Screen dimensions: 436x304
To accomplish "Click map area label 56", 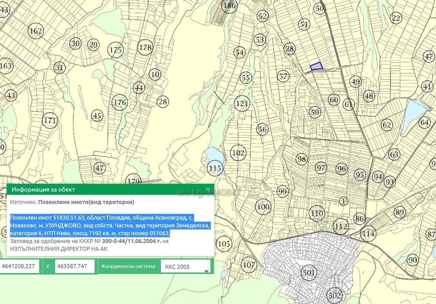I will tap(263, 129).
